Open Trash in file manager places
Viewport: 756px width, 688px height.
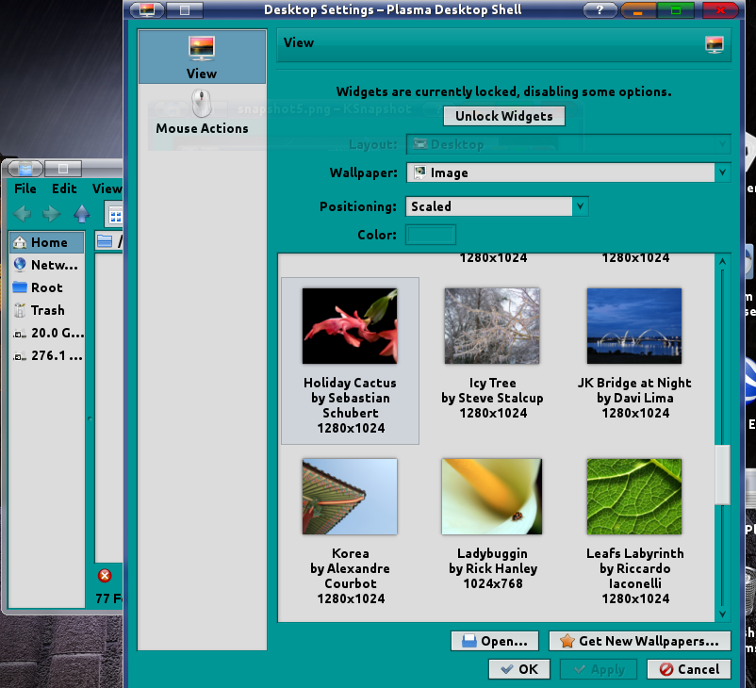(x=47, y=310)
